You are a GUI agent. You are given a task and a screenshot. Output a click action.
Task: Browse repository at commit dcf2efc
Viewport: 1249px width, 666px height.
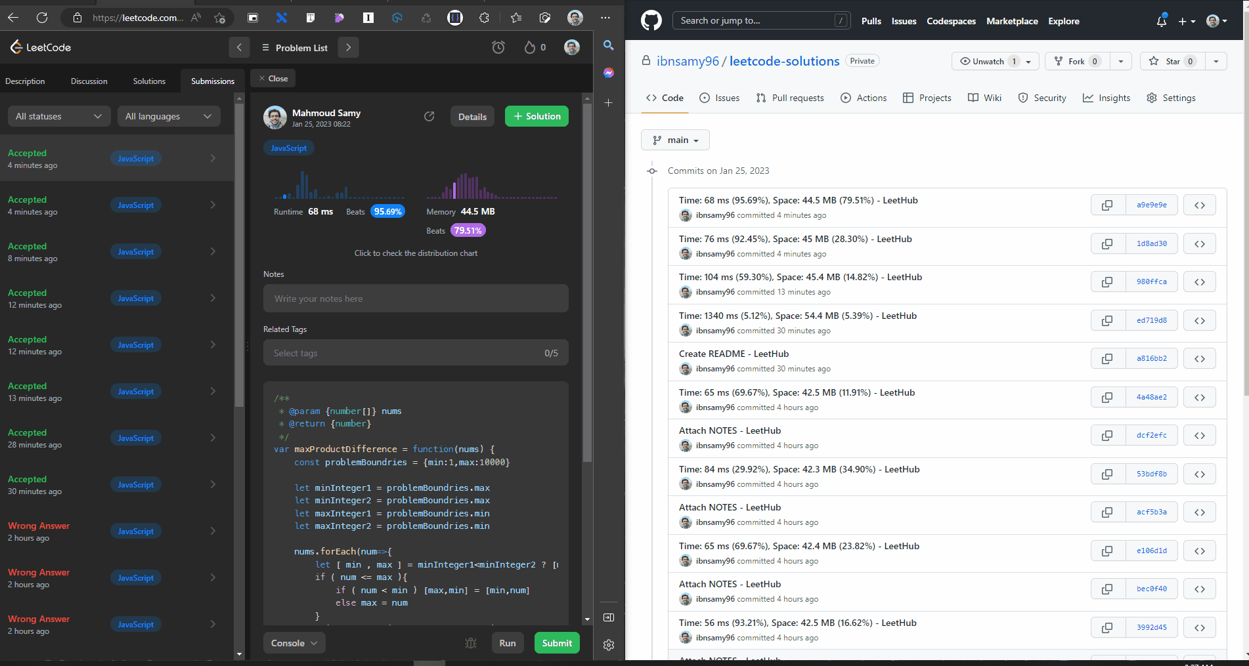[1200, 435]
